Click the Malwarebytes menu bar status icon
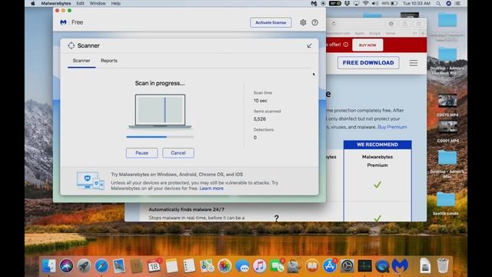Viewport: 492px width, 277px height. click(314, 3)
